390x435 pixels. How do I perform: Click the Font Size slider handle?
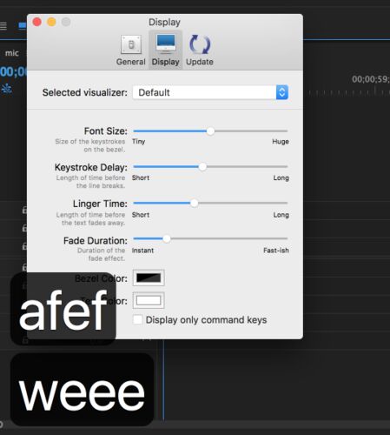point(211,131)
